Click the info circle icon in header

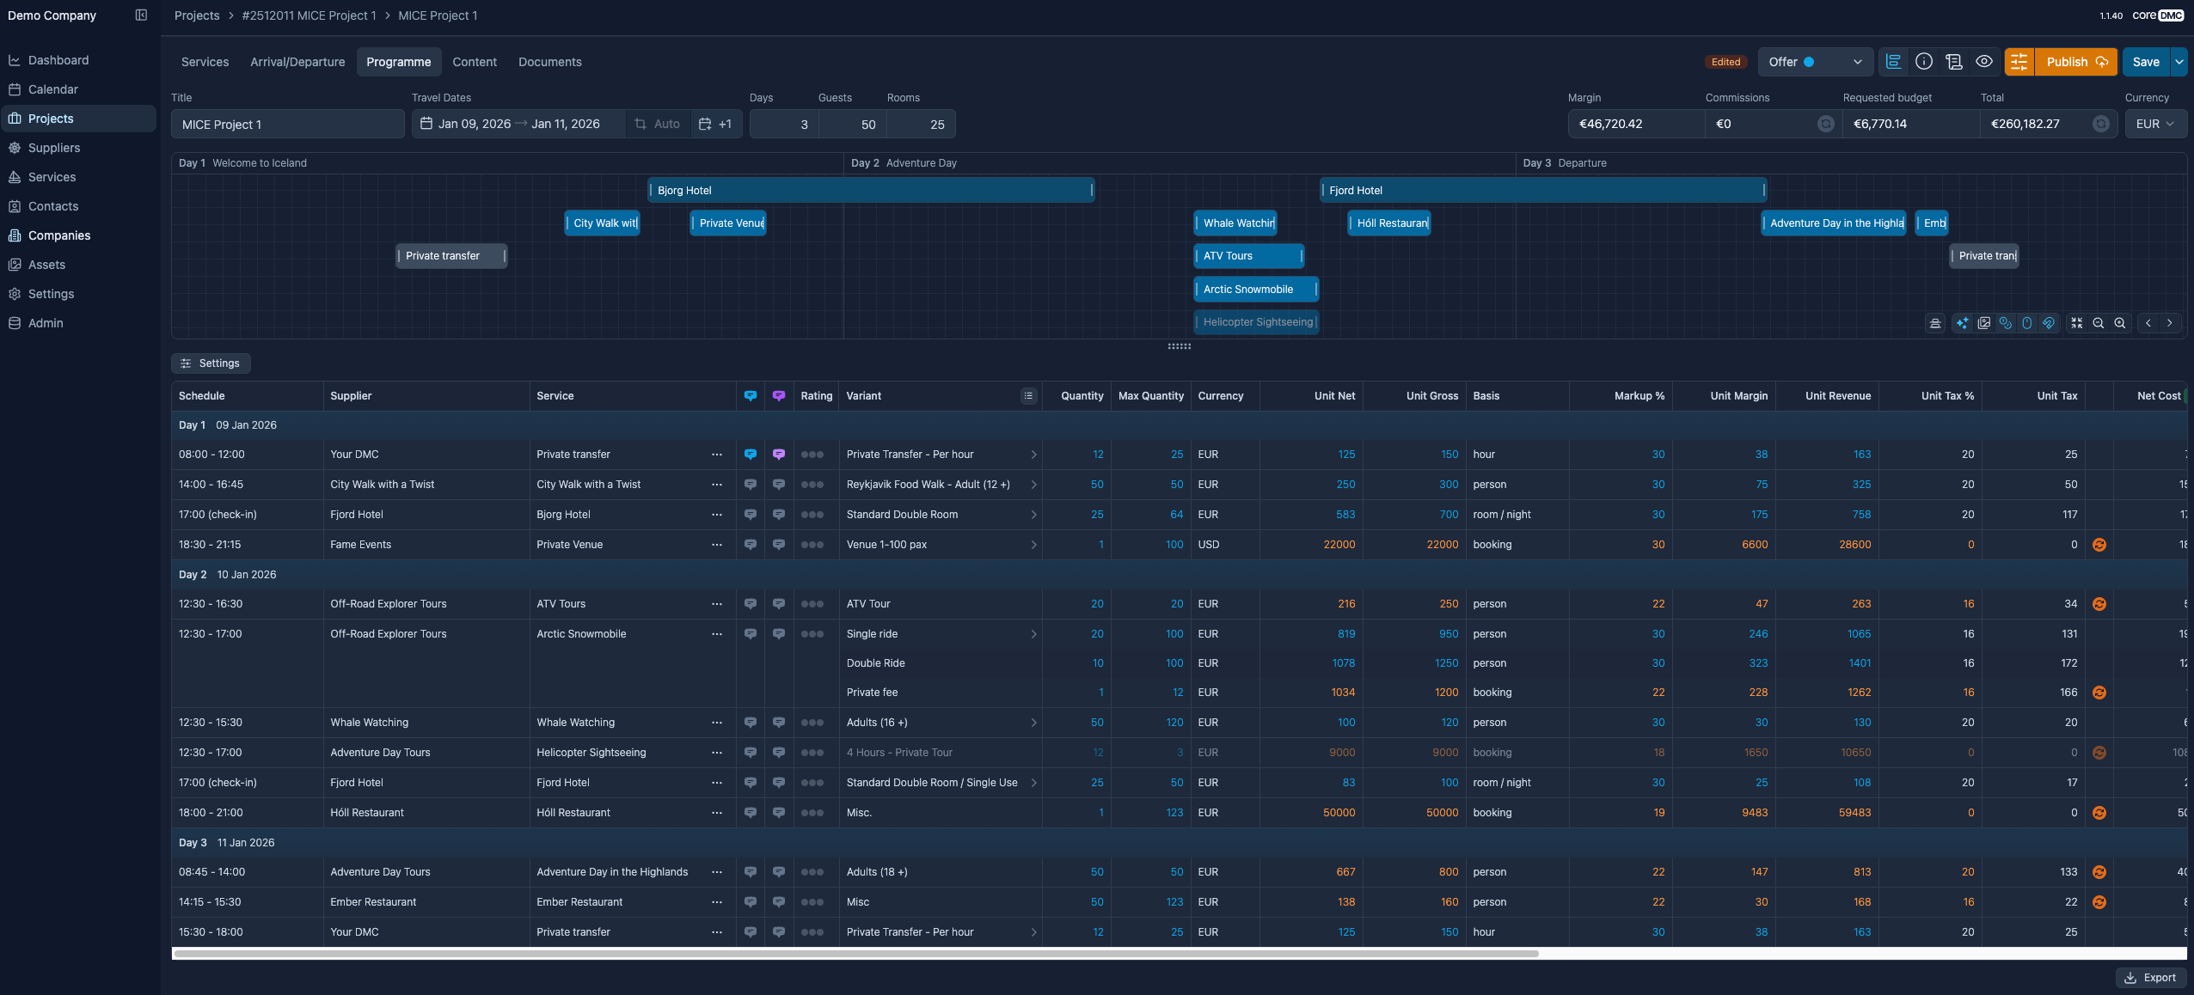click(1924, 62)
